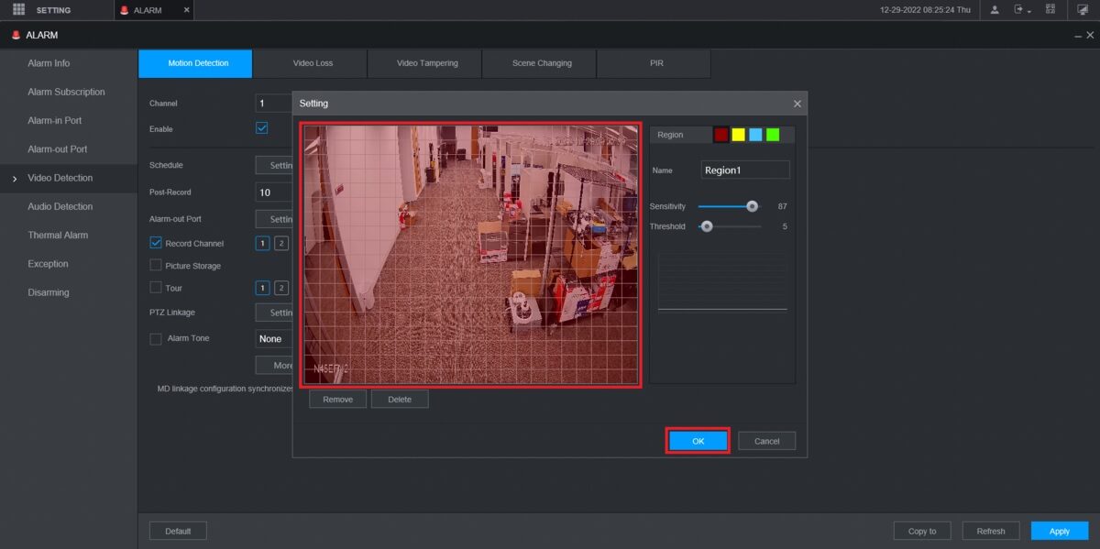
Task: Click the Region1 name input field
Action: pyautogui.click(x=745, y=170)
